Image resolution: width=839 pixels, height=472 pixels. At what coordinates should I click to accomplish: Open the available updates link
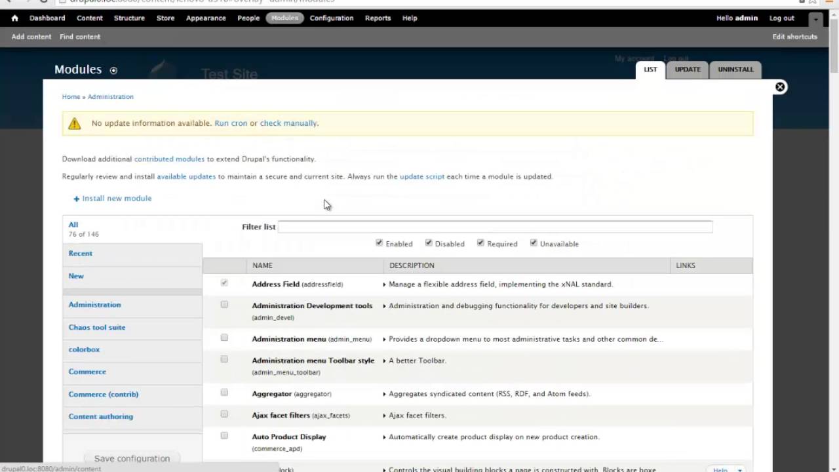186,176
